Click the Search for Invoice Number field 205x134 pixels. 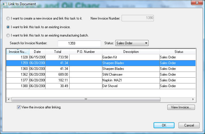79,43
